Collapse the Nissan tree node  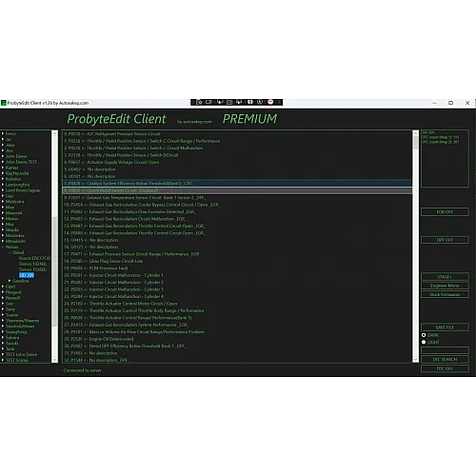(3, 247)
